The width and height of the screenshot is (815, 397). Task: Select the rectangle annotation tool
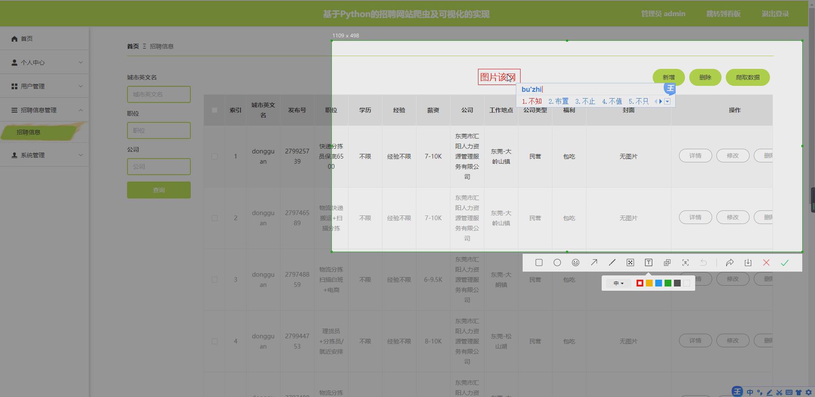coord(539,263)
